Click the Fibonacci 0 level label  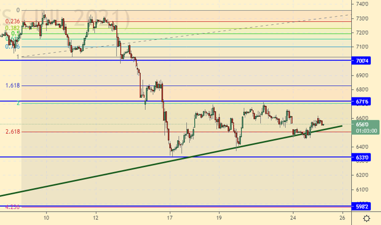pos(18,10)
